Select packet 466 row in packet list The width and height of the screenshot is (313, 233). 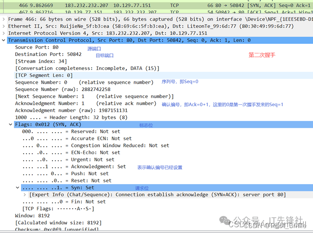[134, 5]
